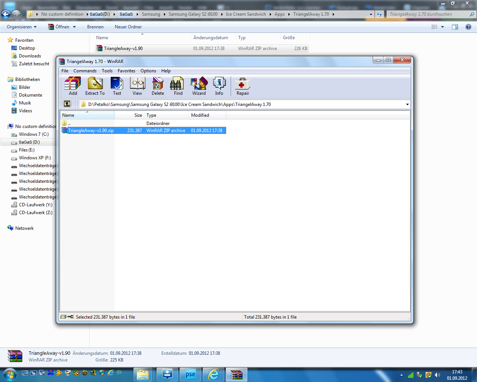This screenshot has width=477, height=382.
Task: Sort WinRAR list by Modified column
Action: [x=208, y=115]
